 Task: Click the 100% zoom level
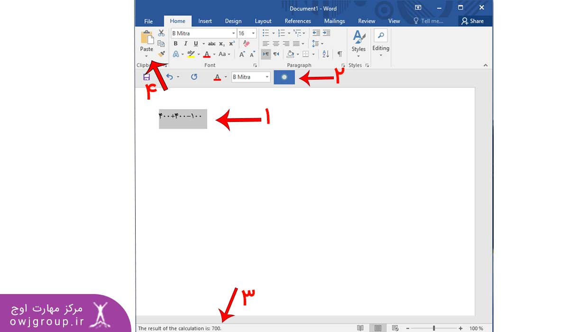(x=476, y=328)
